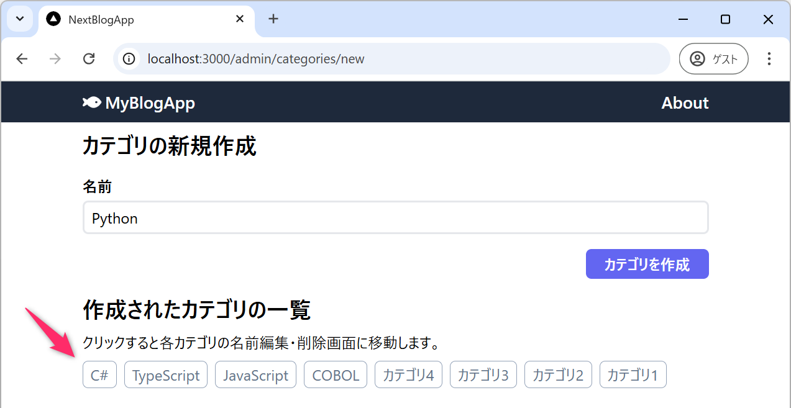Image resolution: width=791 pixels, height=408 pixels.
Task: Click the browser back arrow
Action: click(22, 59)
